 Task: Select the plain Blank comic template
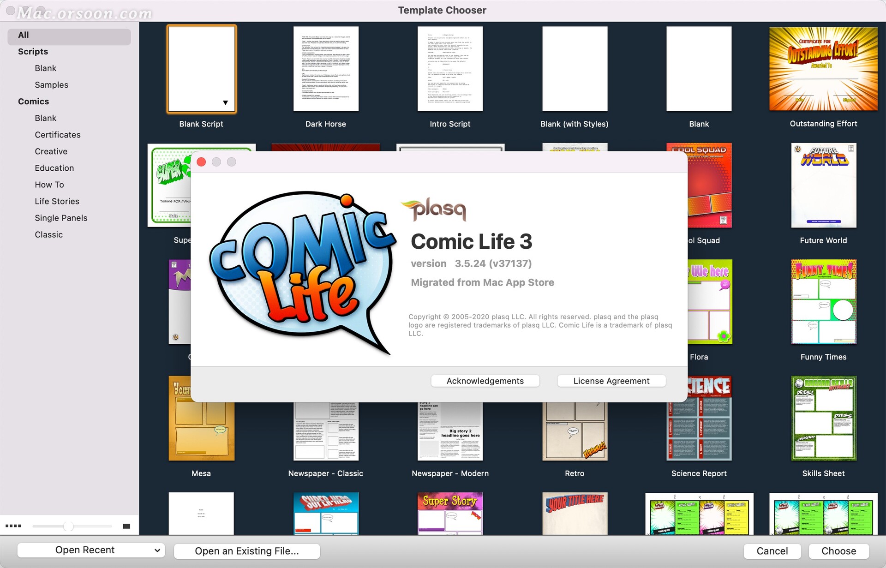(699, 69)
